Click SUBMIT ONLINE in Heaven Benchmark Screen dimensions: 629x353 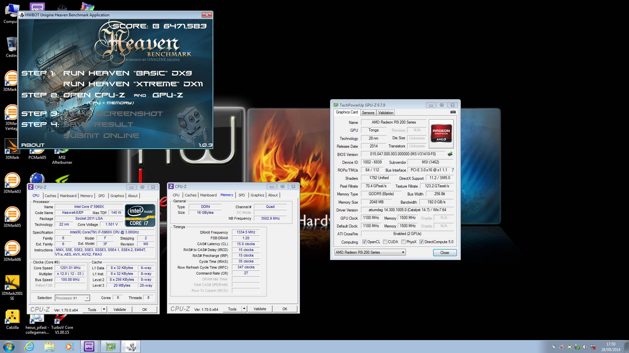click(x=101, y=136)
